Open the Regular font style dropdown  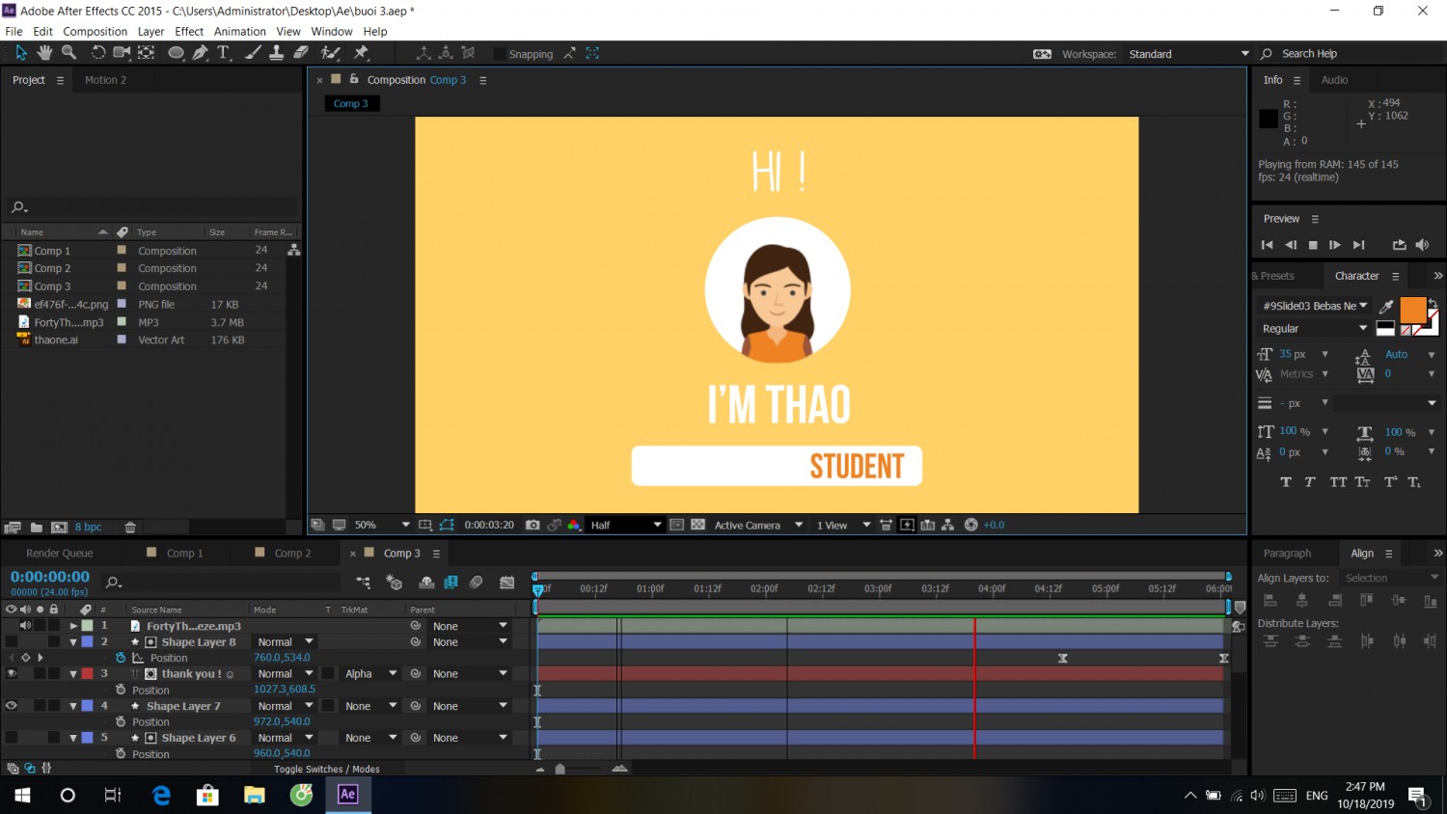pyautogui.click(x=1315, y=329)
